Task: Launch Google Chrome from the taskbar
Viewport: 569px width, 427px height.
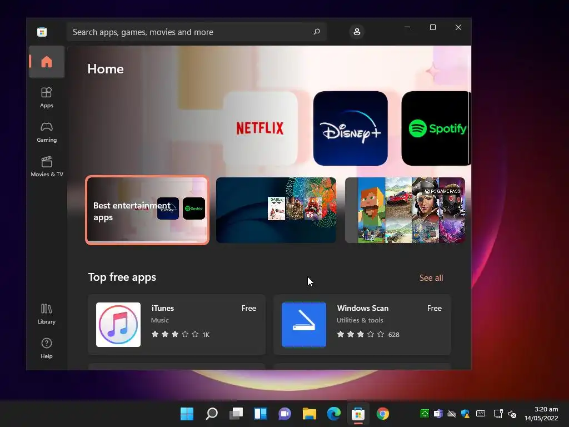Action: point(382,414)
